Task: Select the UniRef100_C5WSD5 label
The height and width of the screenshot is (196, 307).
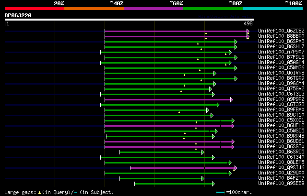Action: coord(281,131)
